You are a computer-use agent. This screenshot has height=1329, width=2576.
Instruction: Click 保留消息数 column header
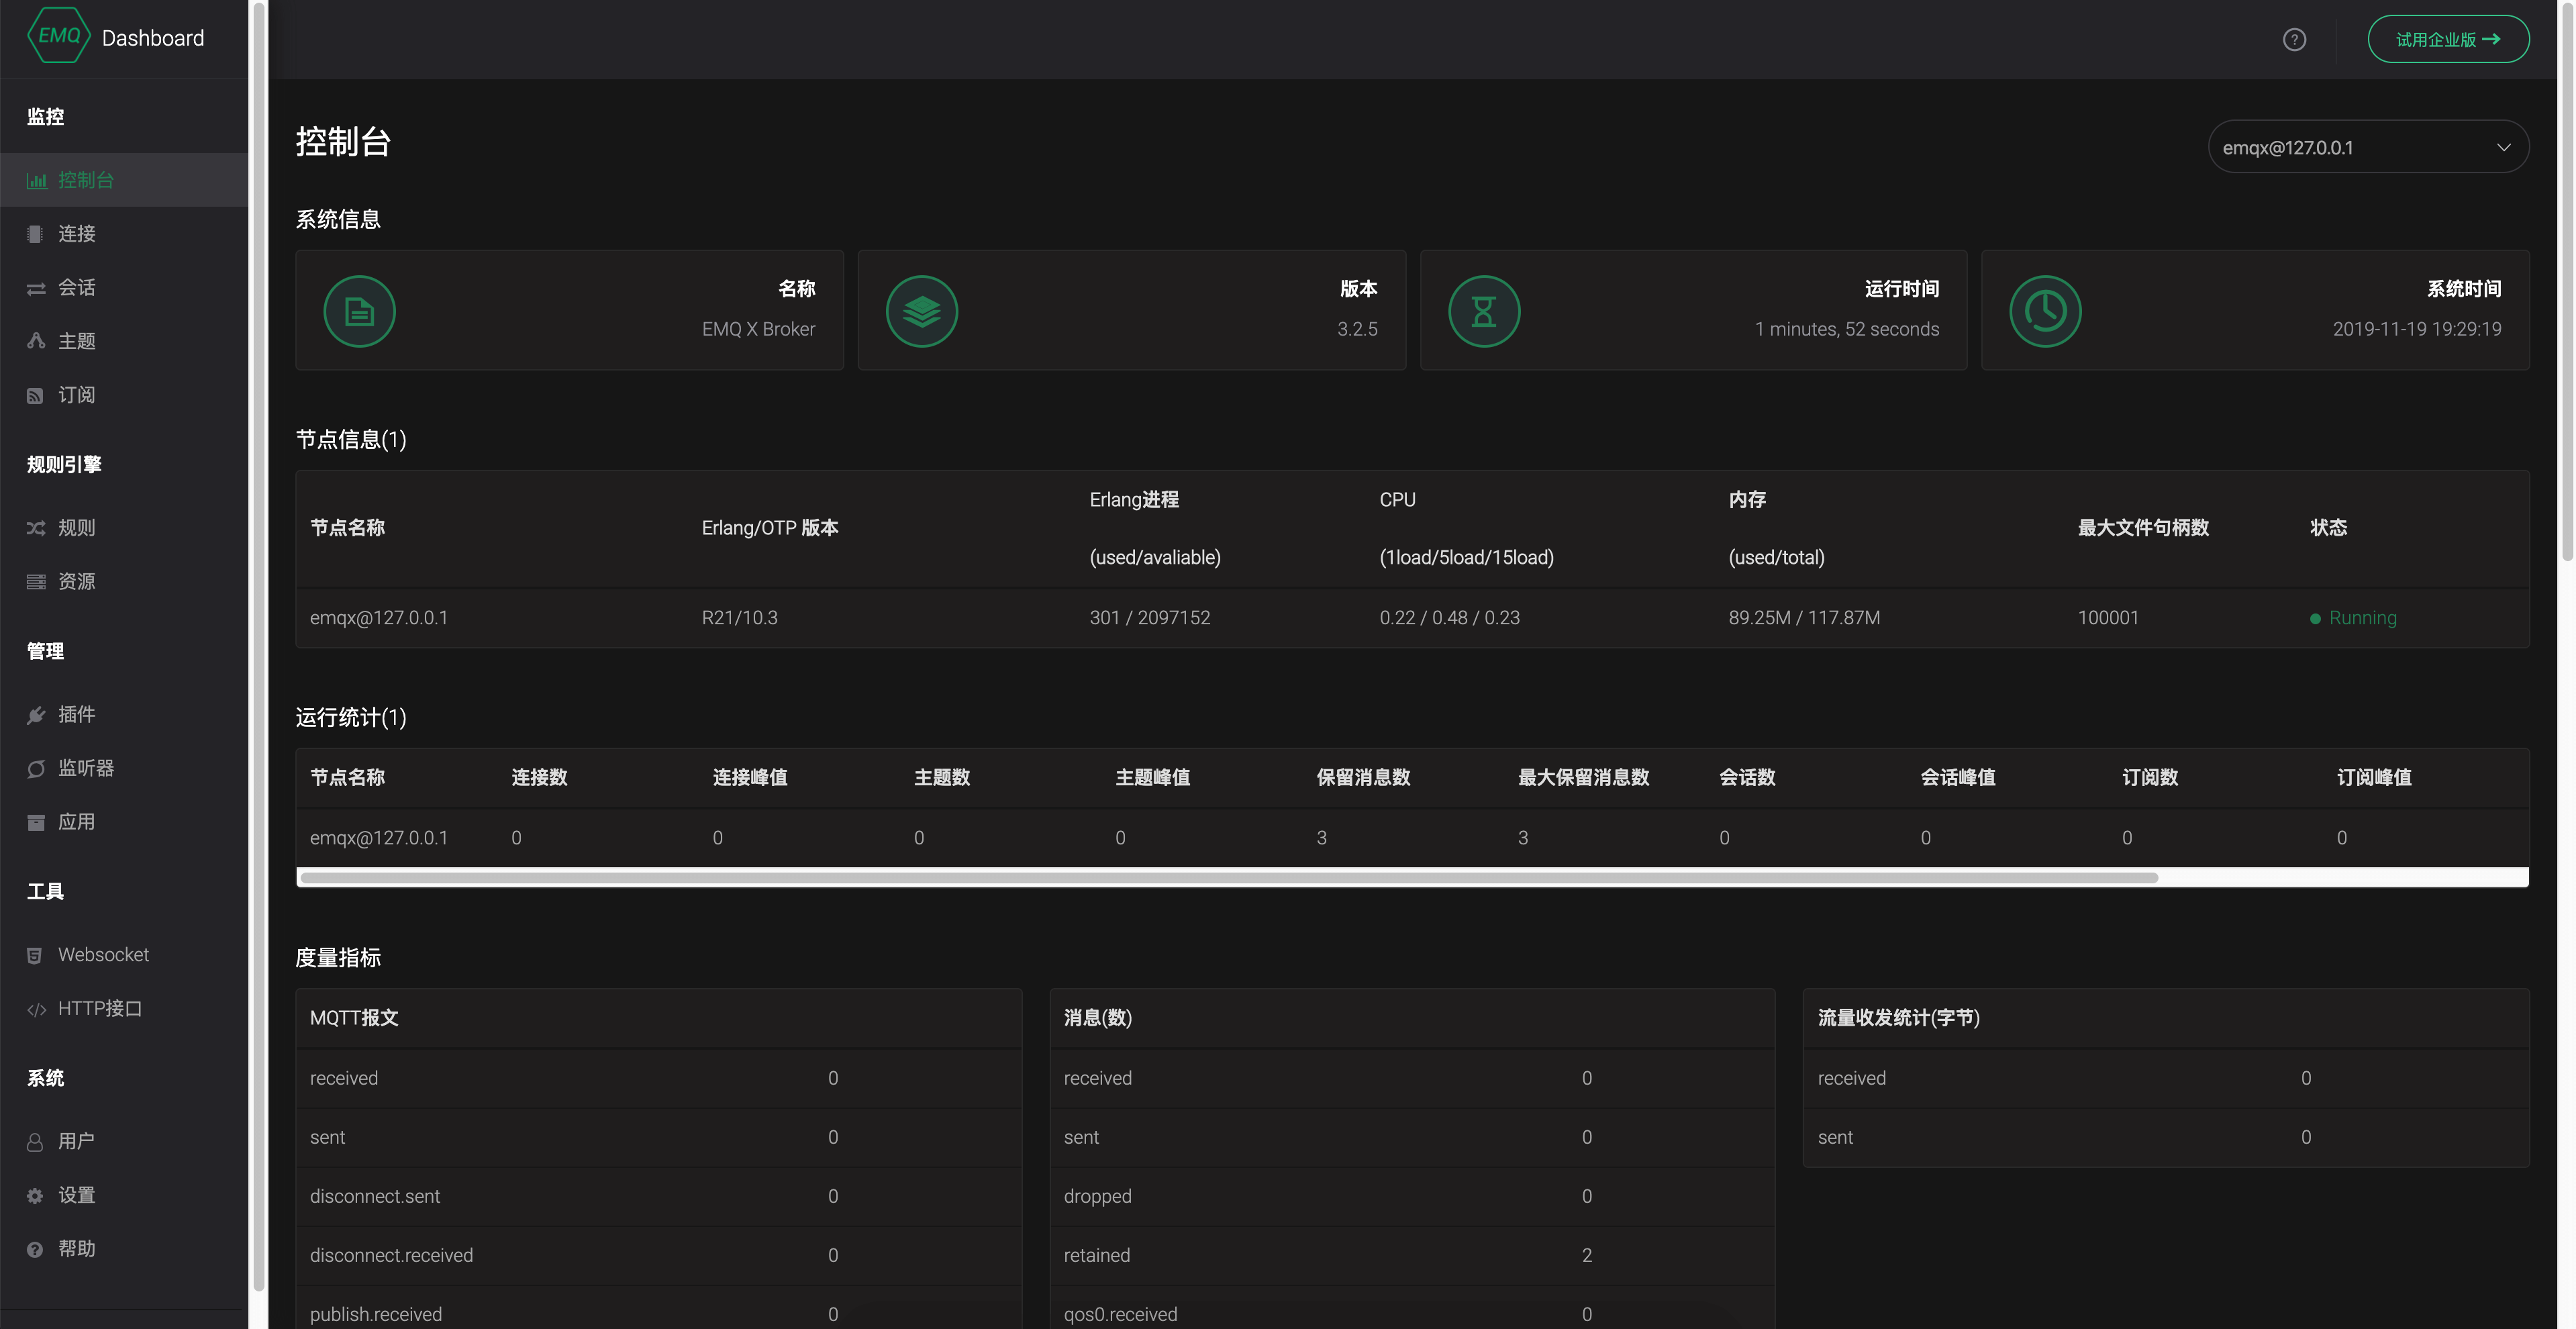pyautogui.click(x=1363, y=777)
